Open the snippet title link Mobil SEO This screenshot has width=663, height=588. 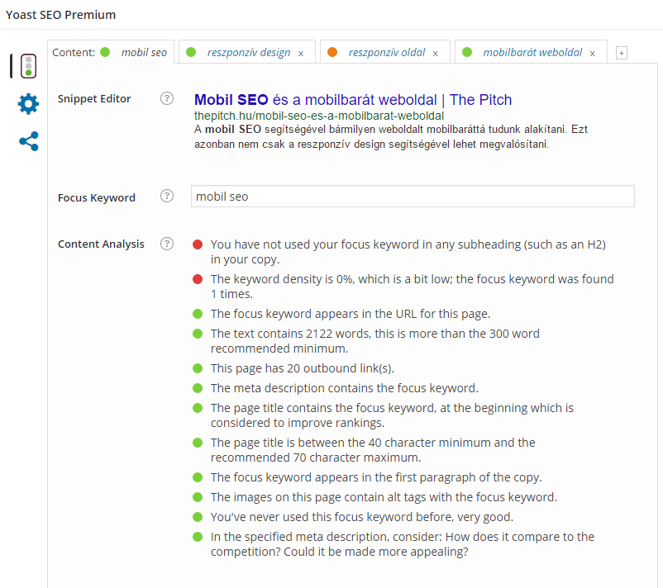[x=224, y=99]
